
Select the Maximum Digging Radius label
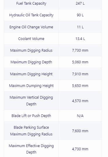pos(31,50)
